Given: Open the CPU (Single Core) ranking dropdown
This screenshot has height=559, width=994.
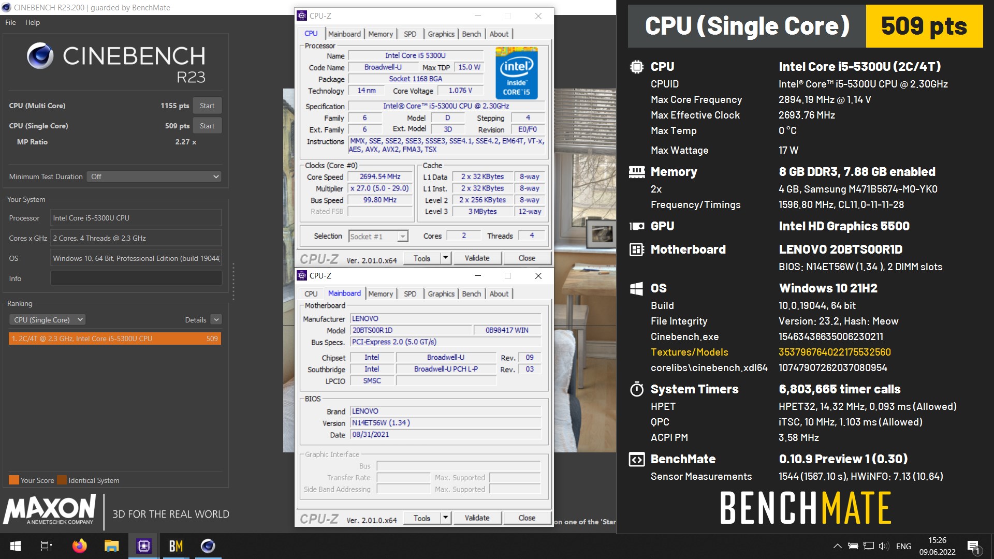Looking at the screenshot, I should pyautogui.click(x=48, y=320).
